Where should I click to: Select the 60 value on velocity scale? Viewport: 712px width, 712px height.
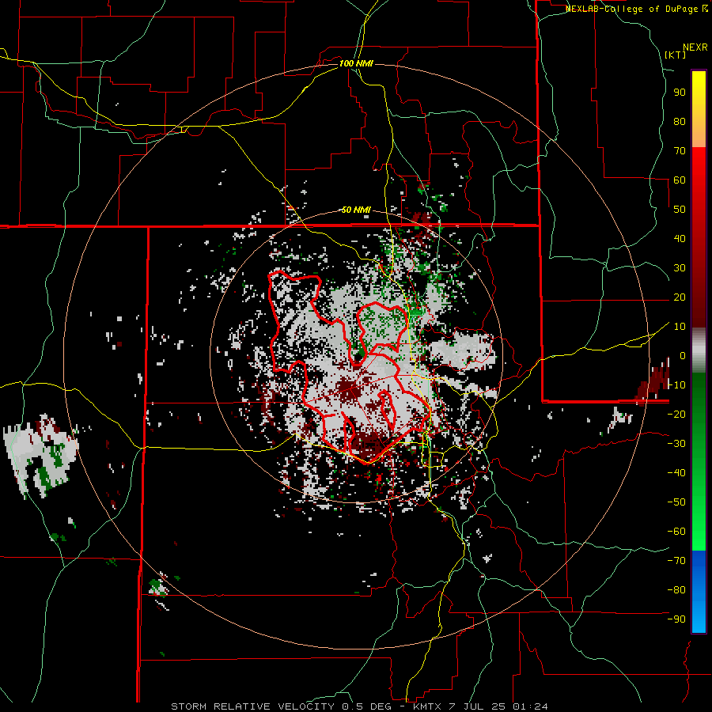[680, 180]
